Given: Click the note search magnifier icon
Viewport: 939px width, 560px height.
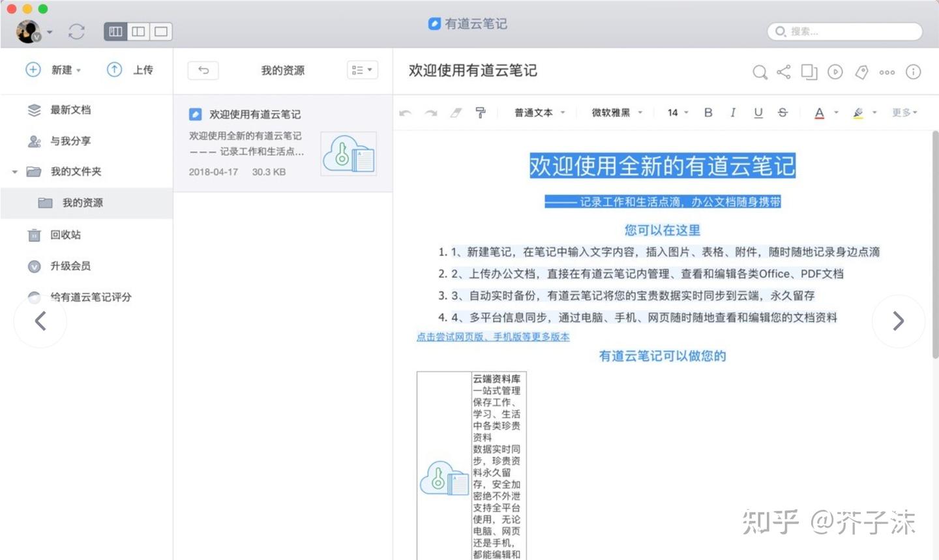Looking at the screenshot, I should click(x=760, y=72).
